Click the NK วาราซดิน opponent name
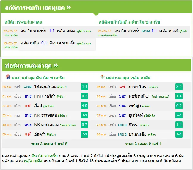193x170 pixels. [x=45, y=115]
